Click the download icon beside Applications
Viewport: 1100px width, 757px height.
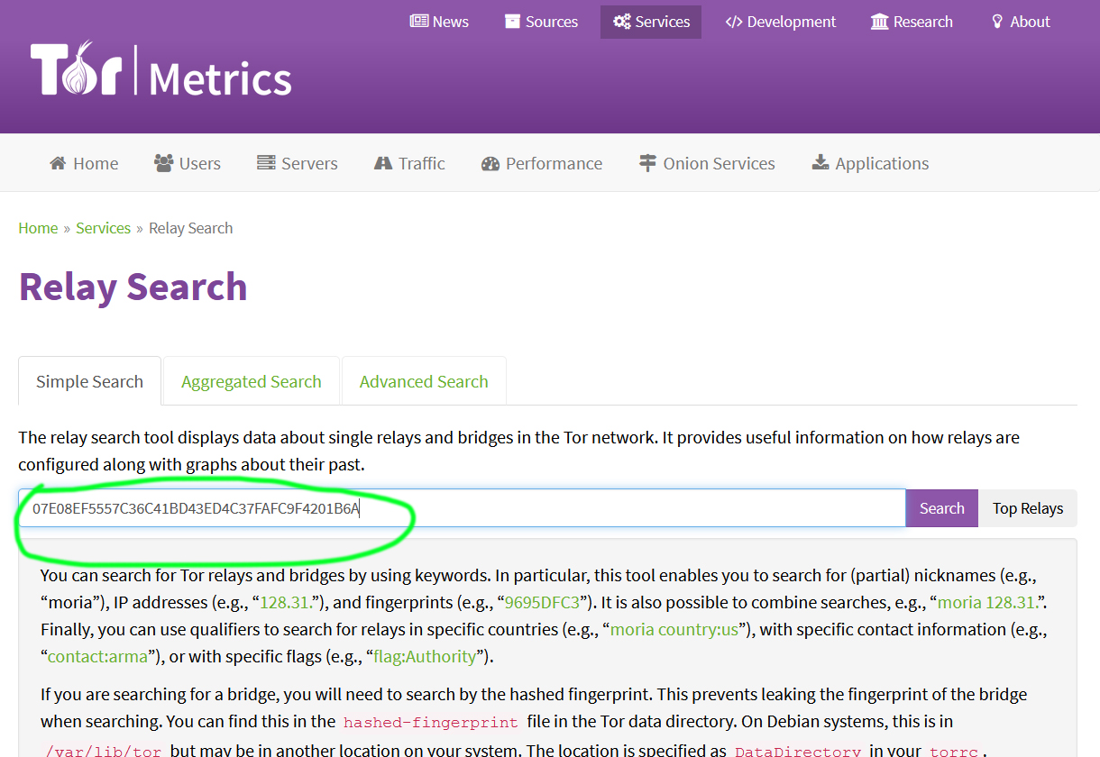tap(820, 163)
